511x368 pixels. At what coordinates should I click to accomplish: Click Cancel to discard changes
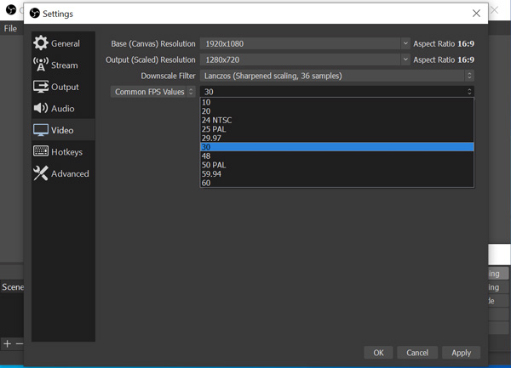[417, 353]
